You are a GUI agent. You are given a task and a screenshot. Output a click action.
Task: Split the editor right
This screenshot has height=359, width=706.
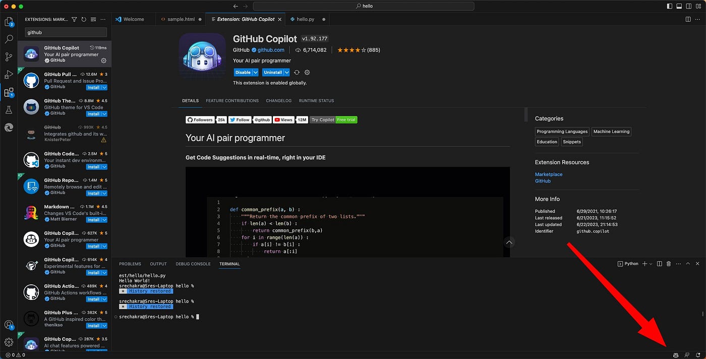pos(688,19)
